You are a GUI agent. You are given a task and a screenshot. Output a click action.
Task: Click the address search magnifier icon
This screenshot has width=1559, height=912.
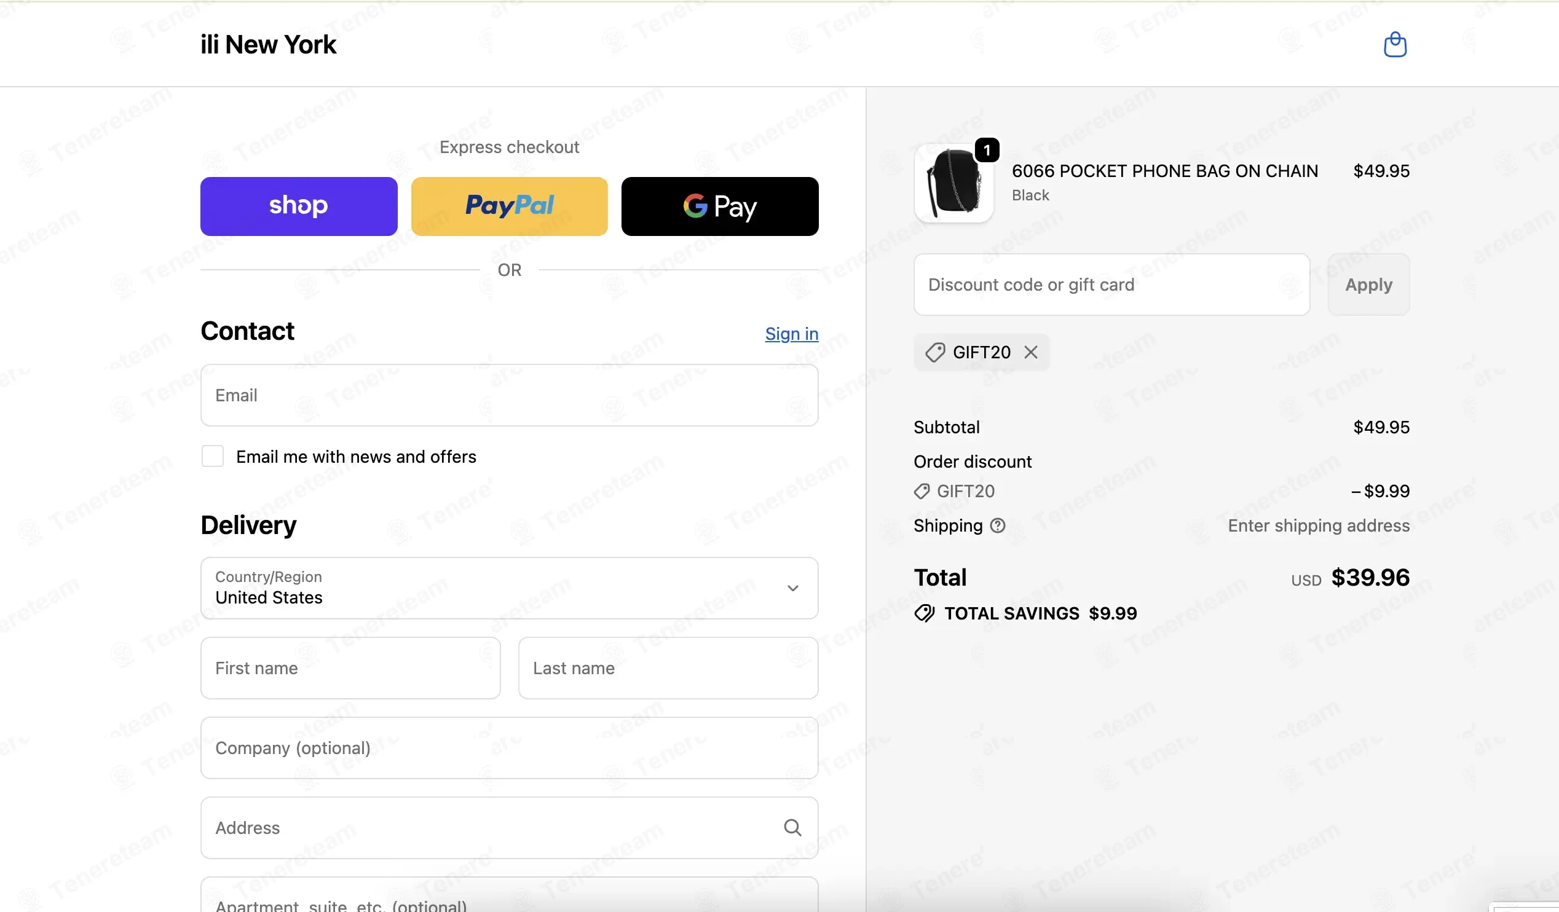pos(792,827)
